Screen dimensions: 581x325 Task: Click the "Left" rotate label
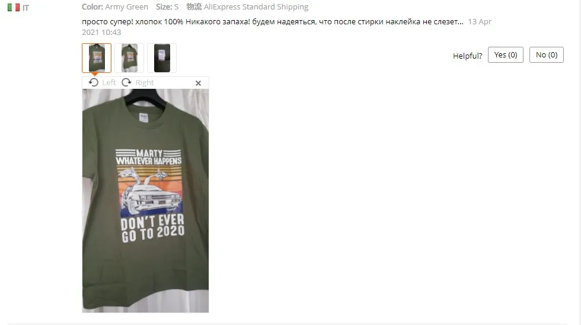coord(109,82)
